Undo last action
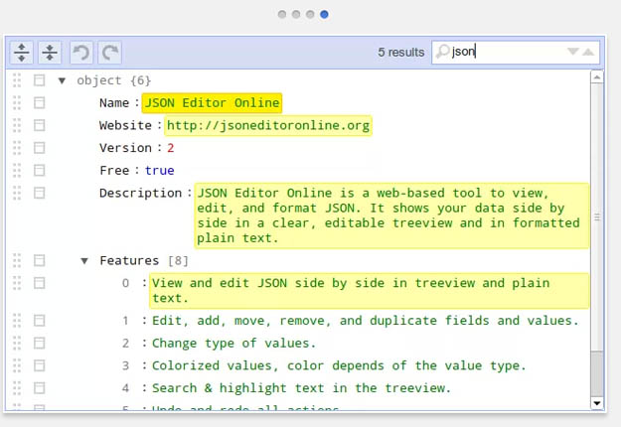The height and width of the screenshot is (427, 621). click(81, 53)
